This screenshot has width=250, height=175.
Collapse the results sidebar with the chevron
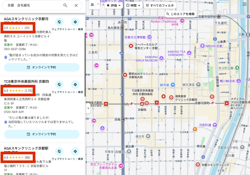pos(88,108)
